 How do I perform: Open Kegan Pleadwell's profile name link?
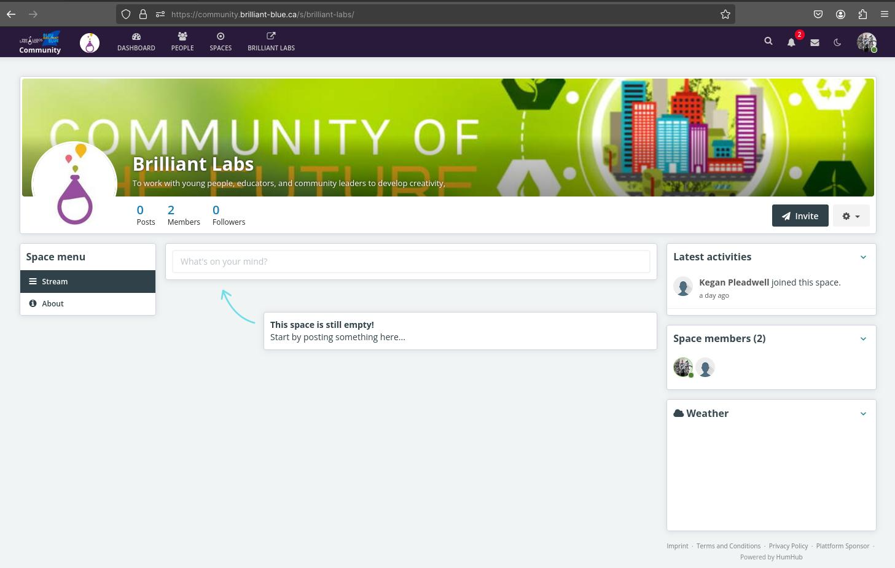coord(734,282)
